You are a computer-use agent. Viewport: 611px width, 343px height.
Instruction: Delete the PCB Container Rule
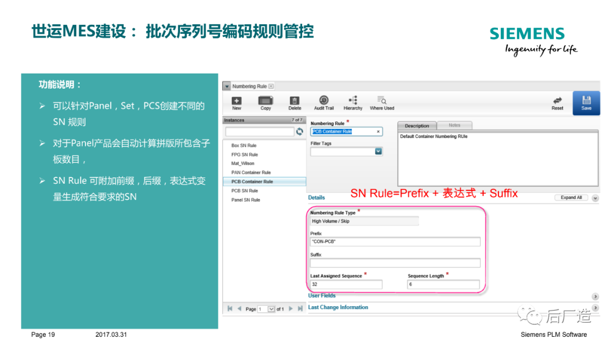click(x=294, y=102)
